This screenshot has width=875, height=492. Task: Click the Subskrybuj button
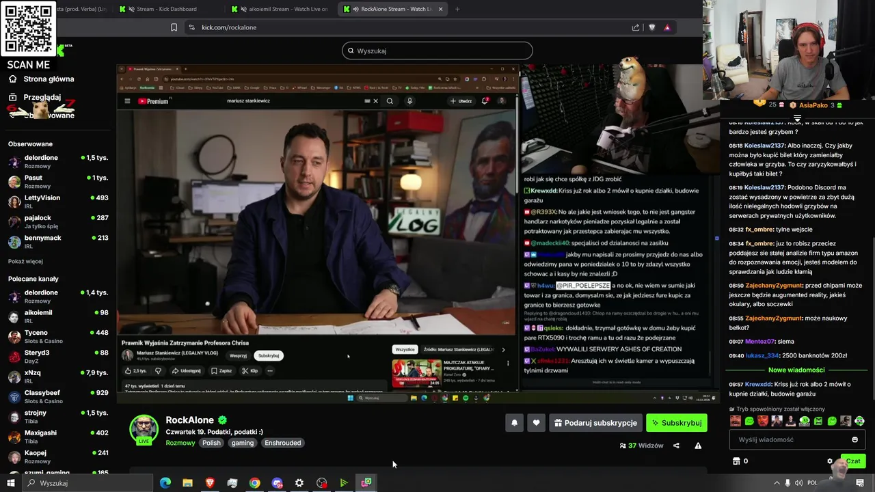[677, 423]
